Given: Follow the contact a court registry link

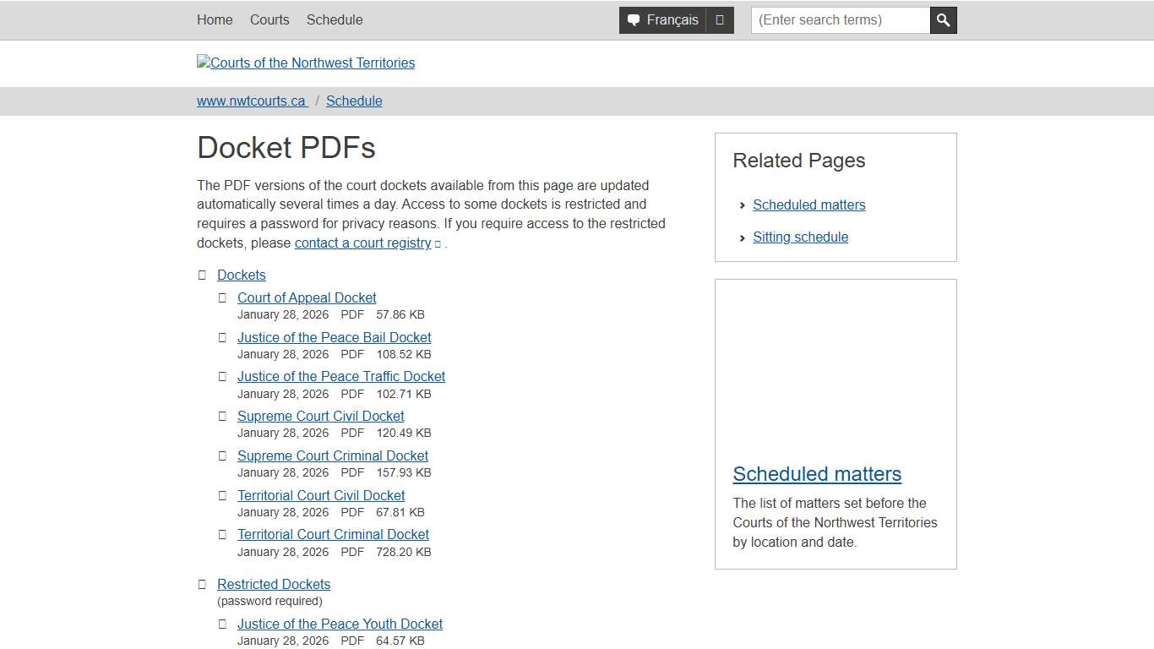Looking at the screenshot, I should [x=362, y=243].
